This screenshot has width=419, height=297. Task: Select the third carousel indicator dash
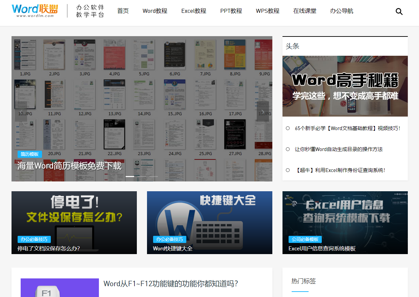click(153, 176)
